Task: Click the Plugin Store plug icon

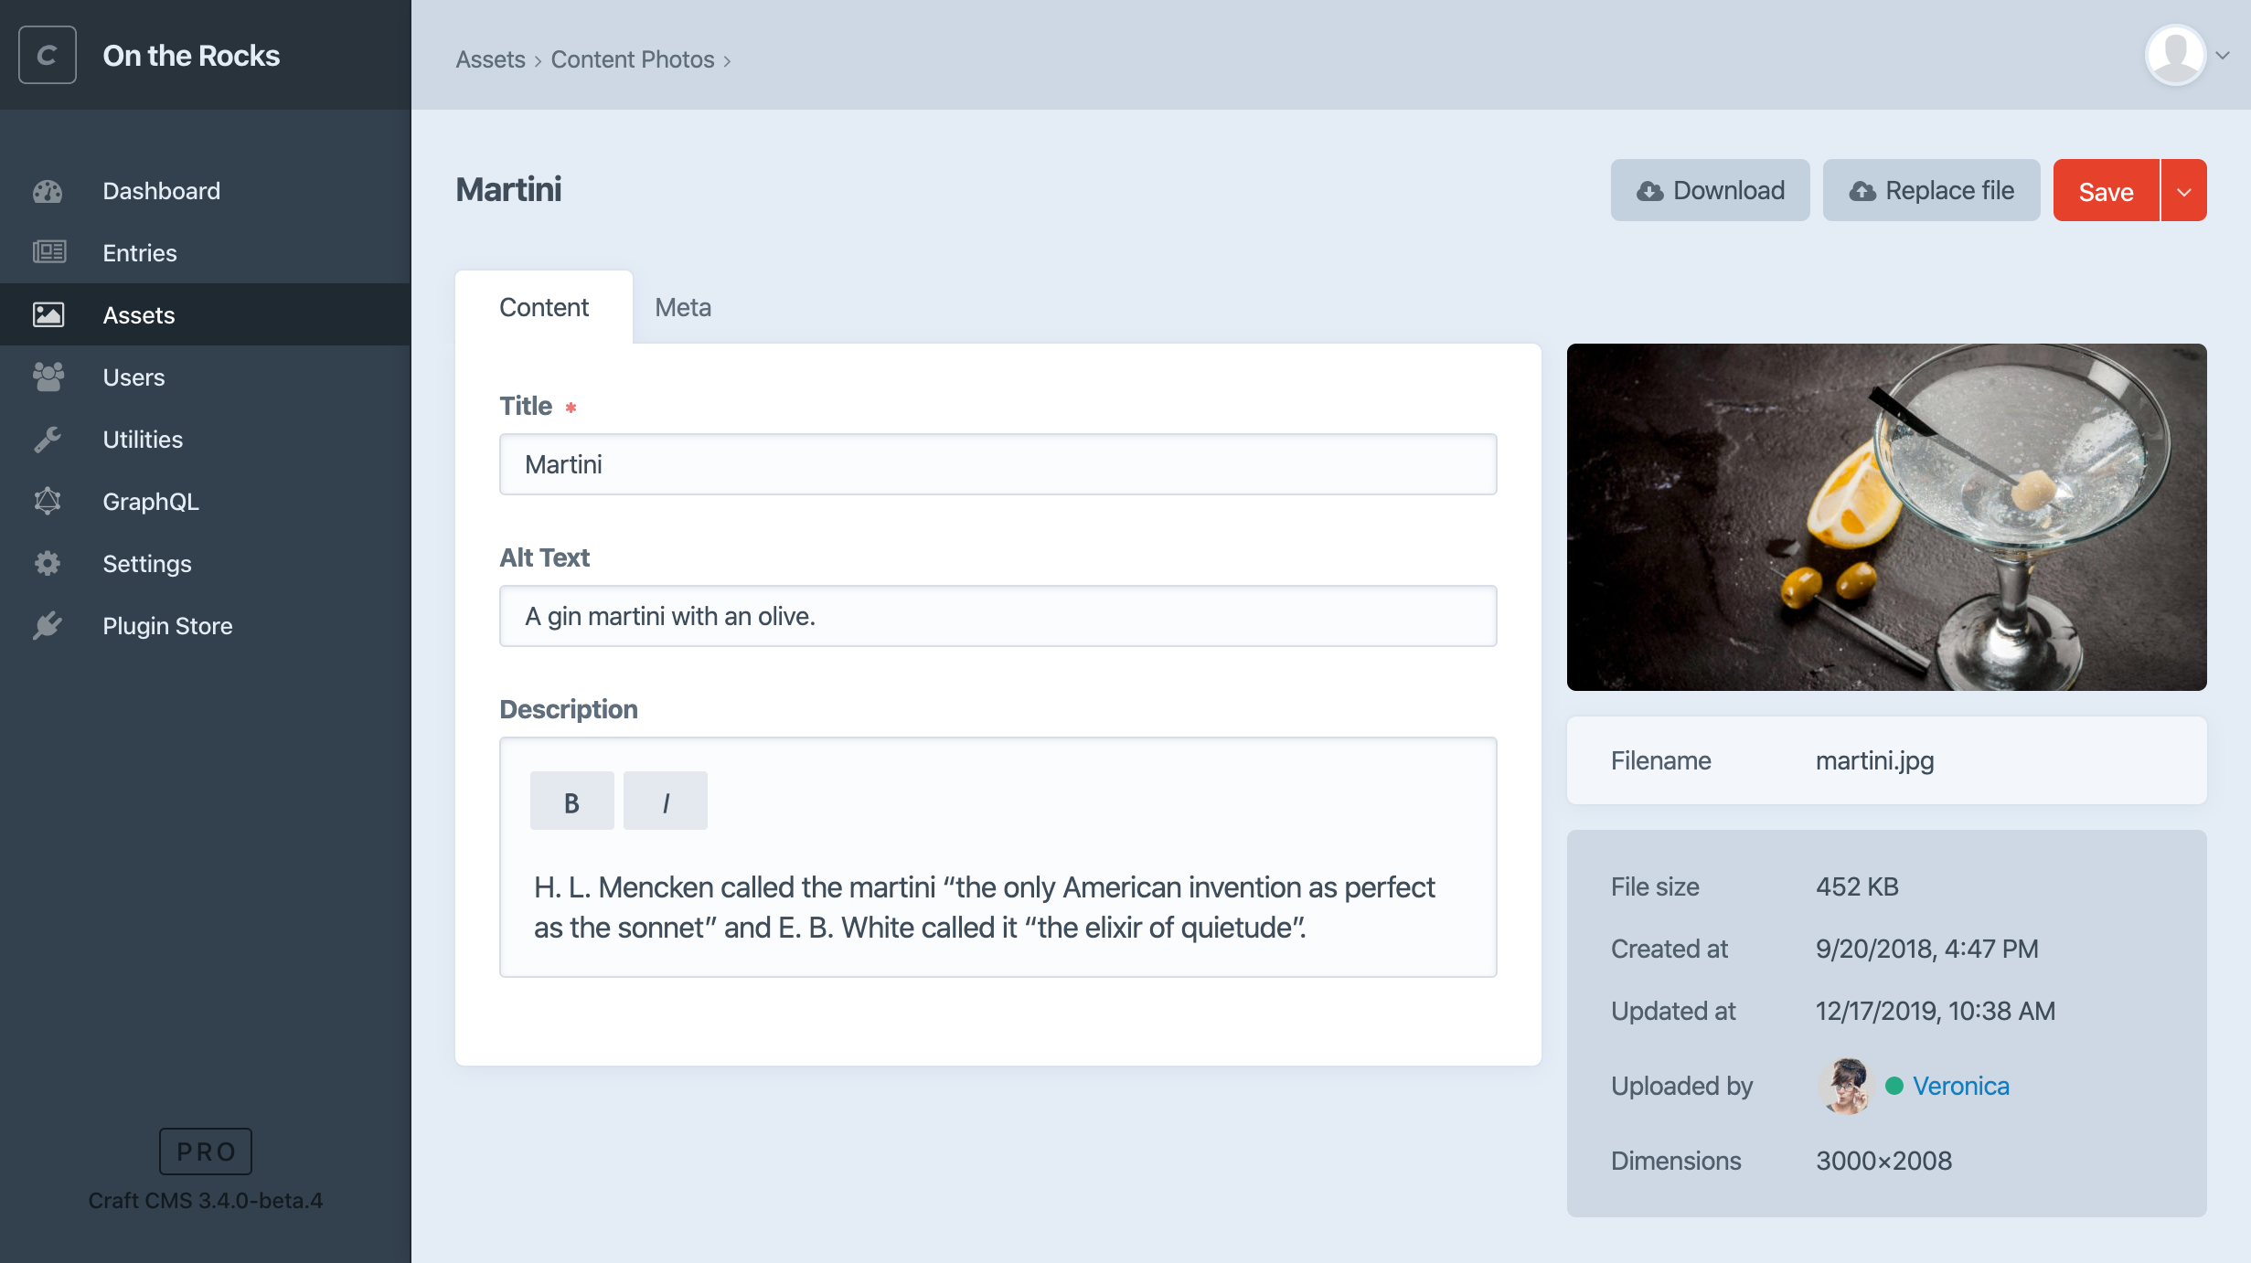Action: [x=48, y=626]
